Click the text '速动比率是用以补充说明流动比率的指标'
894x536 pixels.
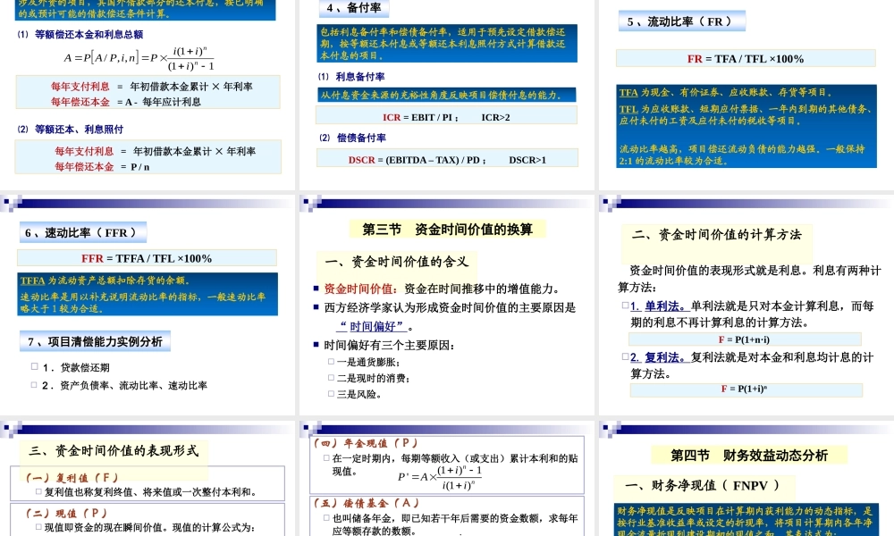pyautogui.click(x=111, y=297)
